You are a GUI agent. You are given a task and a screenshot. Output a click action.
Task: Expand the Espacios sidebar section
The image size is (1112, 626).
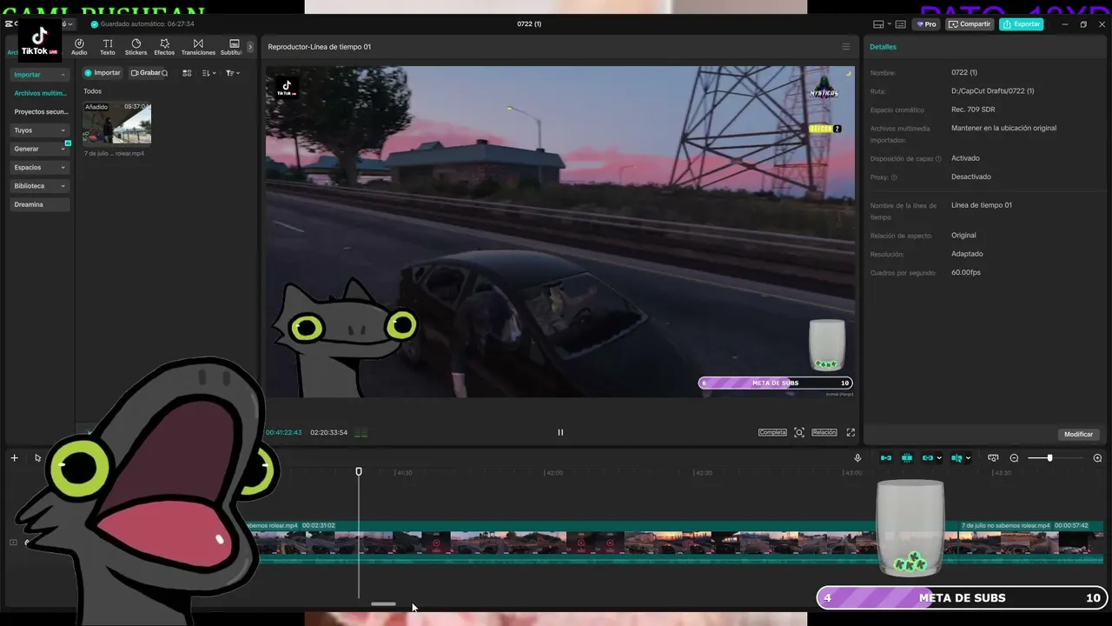40,167
